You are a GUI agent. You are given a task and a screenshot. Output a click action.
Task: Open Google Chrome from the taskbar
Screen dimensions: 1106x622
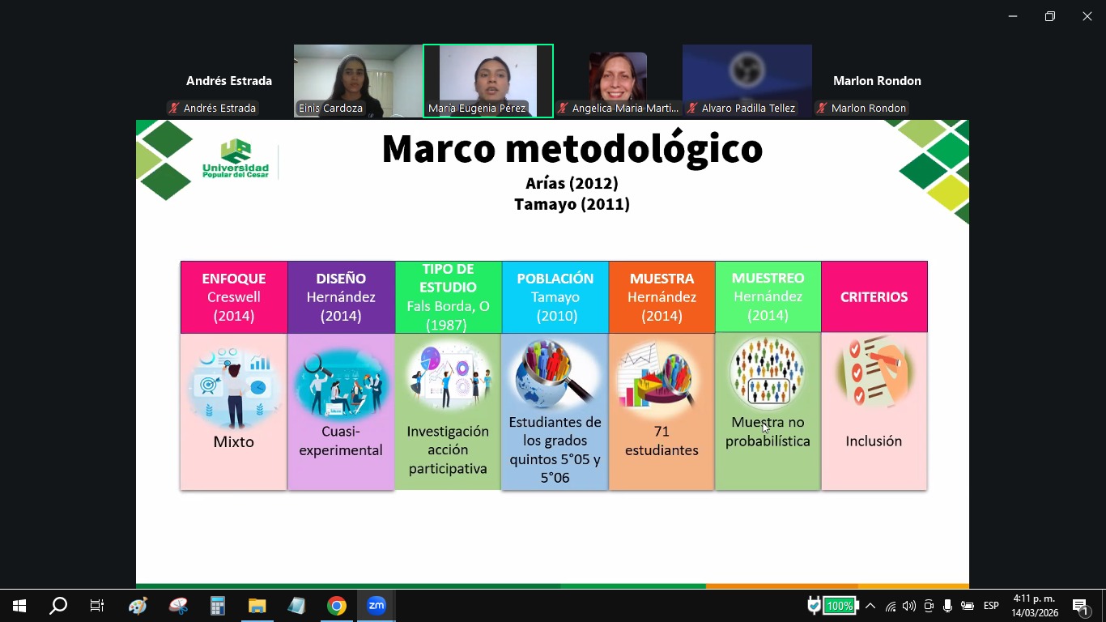337,606
